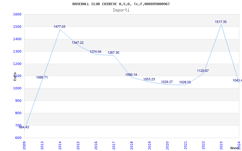Click the 2014 x-axis year label
The width and height of the screenshot is (242, 151).
click(x=60, y=145)
